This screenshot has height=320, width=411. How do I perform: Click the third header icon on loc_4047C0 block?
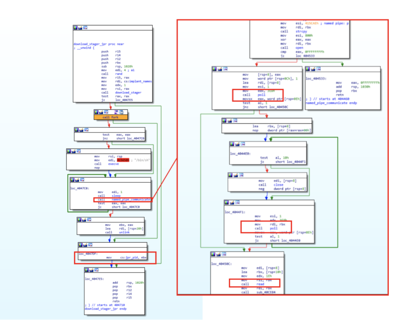pos(82,179)
